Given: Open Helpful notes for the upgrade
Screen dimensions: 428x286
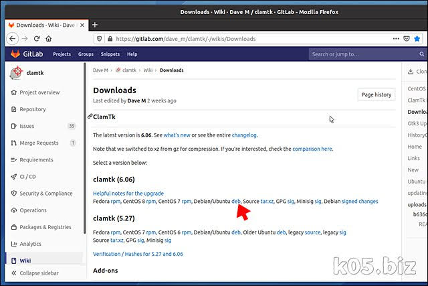Looking at the screenshot, I should click(x=128, y=194).
